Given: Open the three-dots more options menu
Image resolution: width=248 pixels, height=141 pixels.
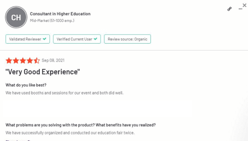Looking at the screenshot, I should (x=241, y=9).
